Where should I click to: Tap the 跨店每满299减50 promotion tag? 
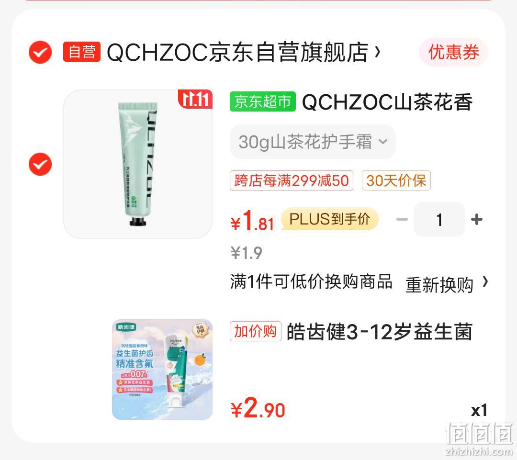pyautogui.click(x=292, y=180)
